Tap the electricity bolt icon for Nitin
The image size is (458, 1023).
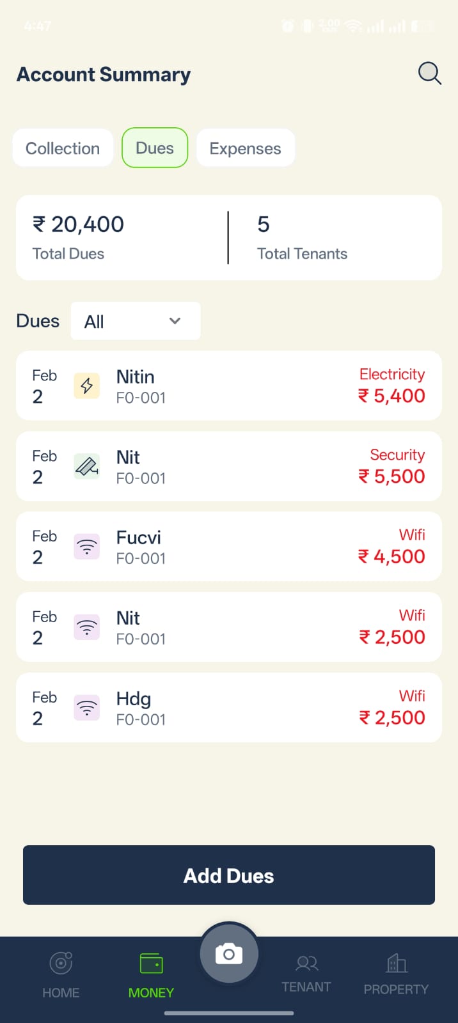(87, 386)
